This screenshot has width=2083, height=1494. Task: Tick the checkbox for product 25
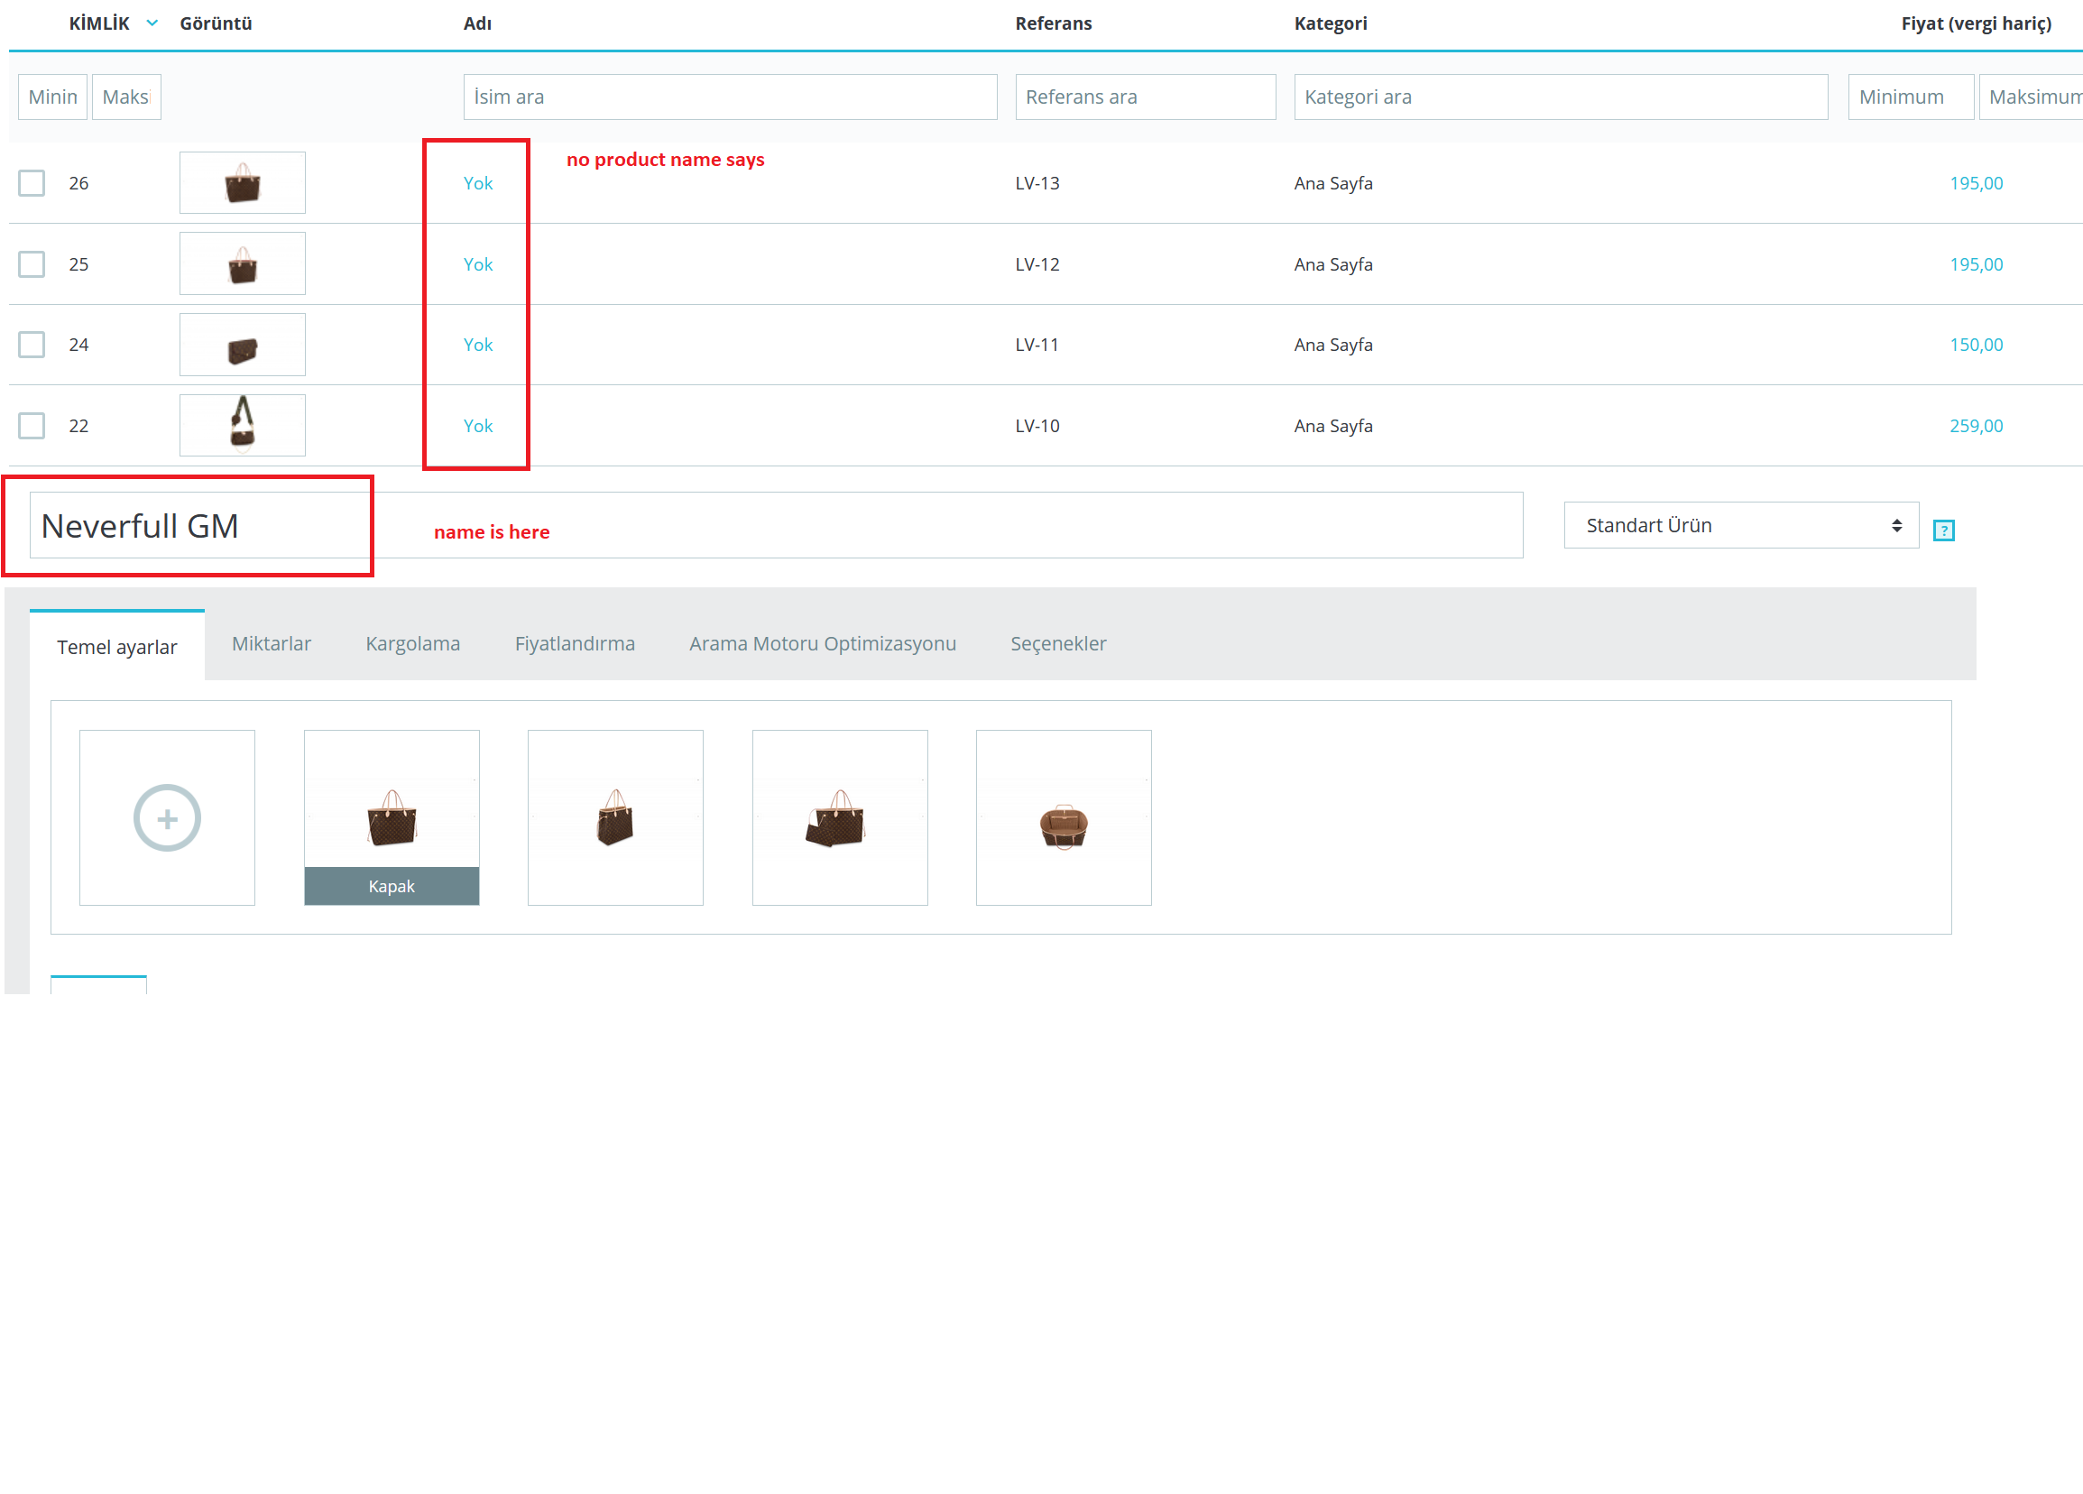tap(32, 264)
